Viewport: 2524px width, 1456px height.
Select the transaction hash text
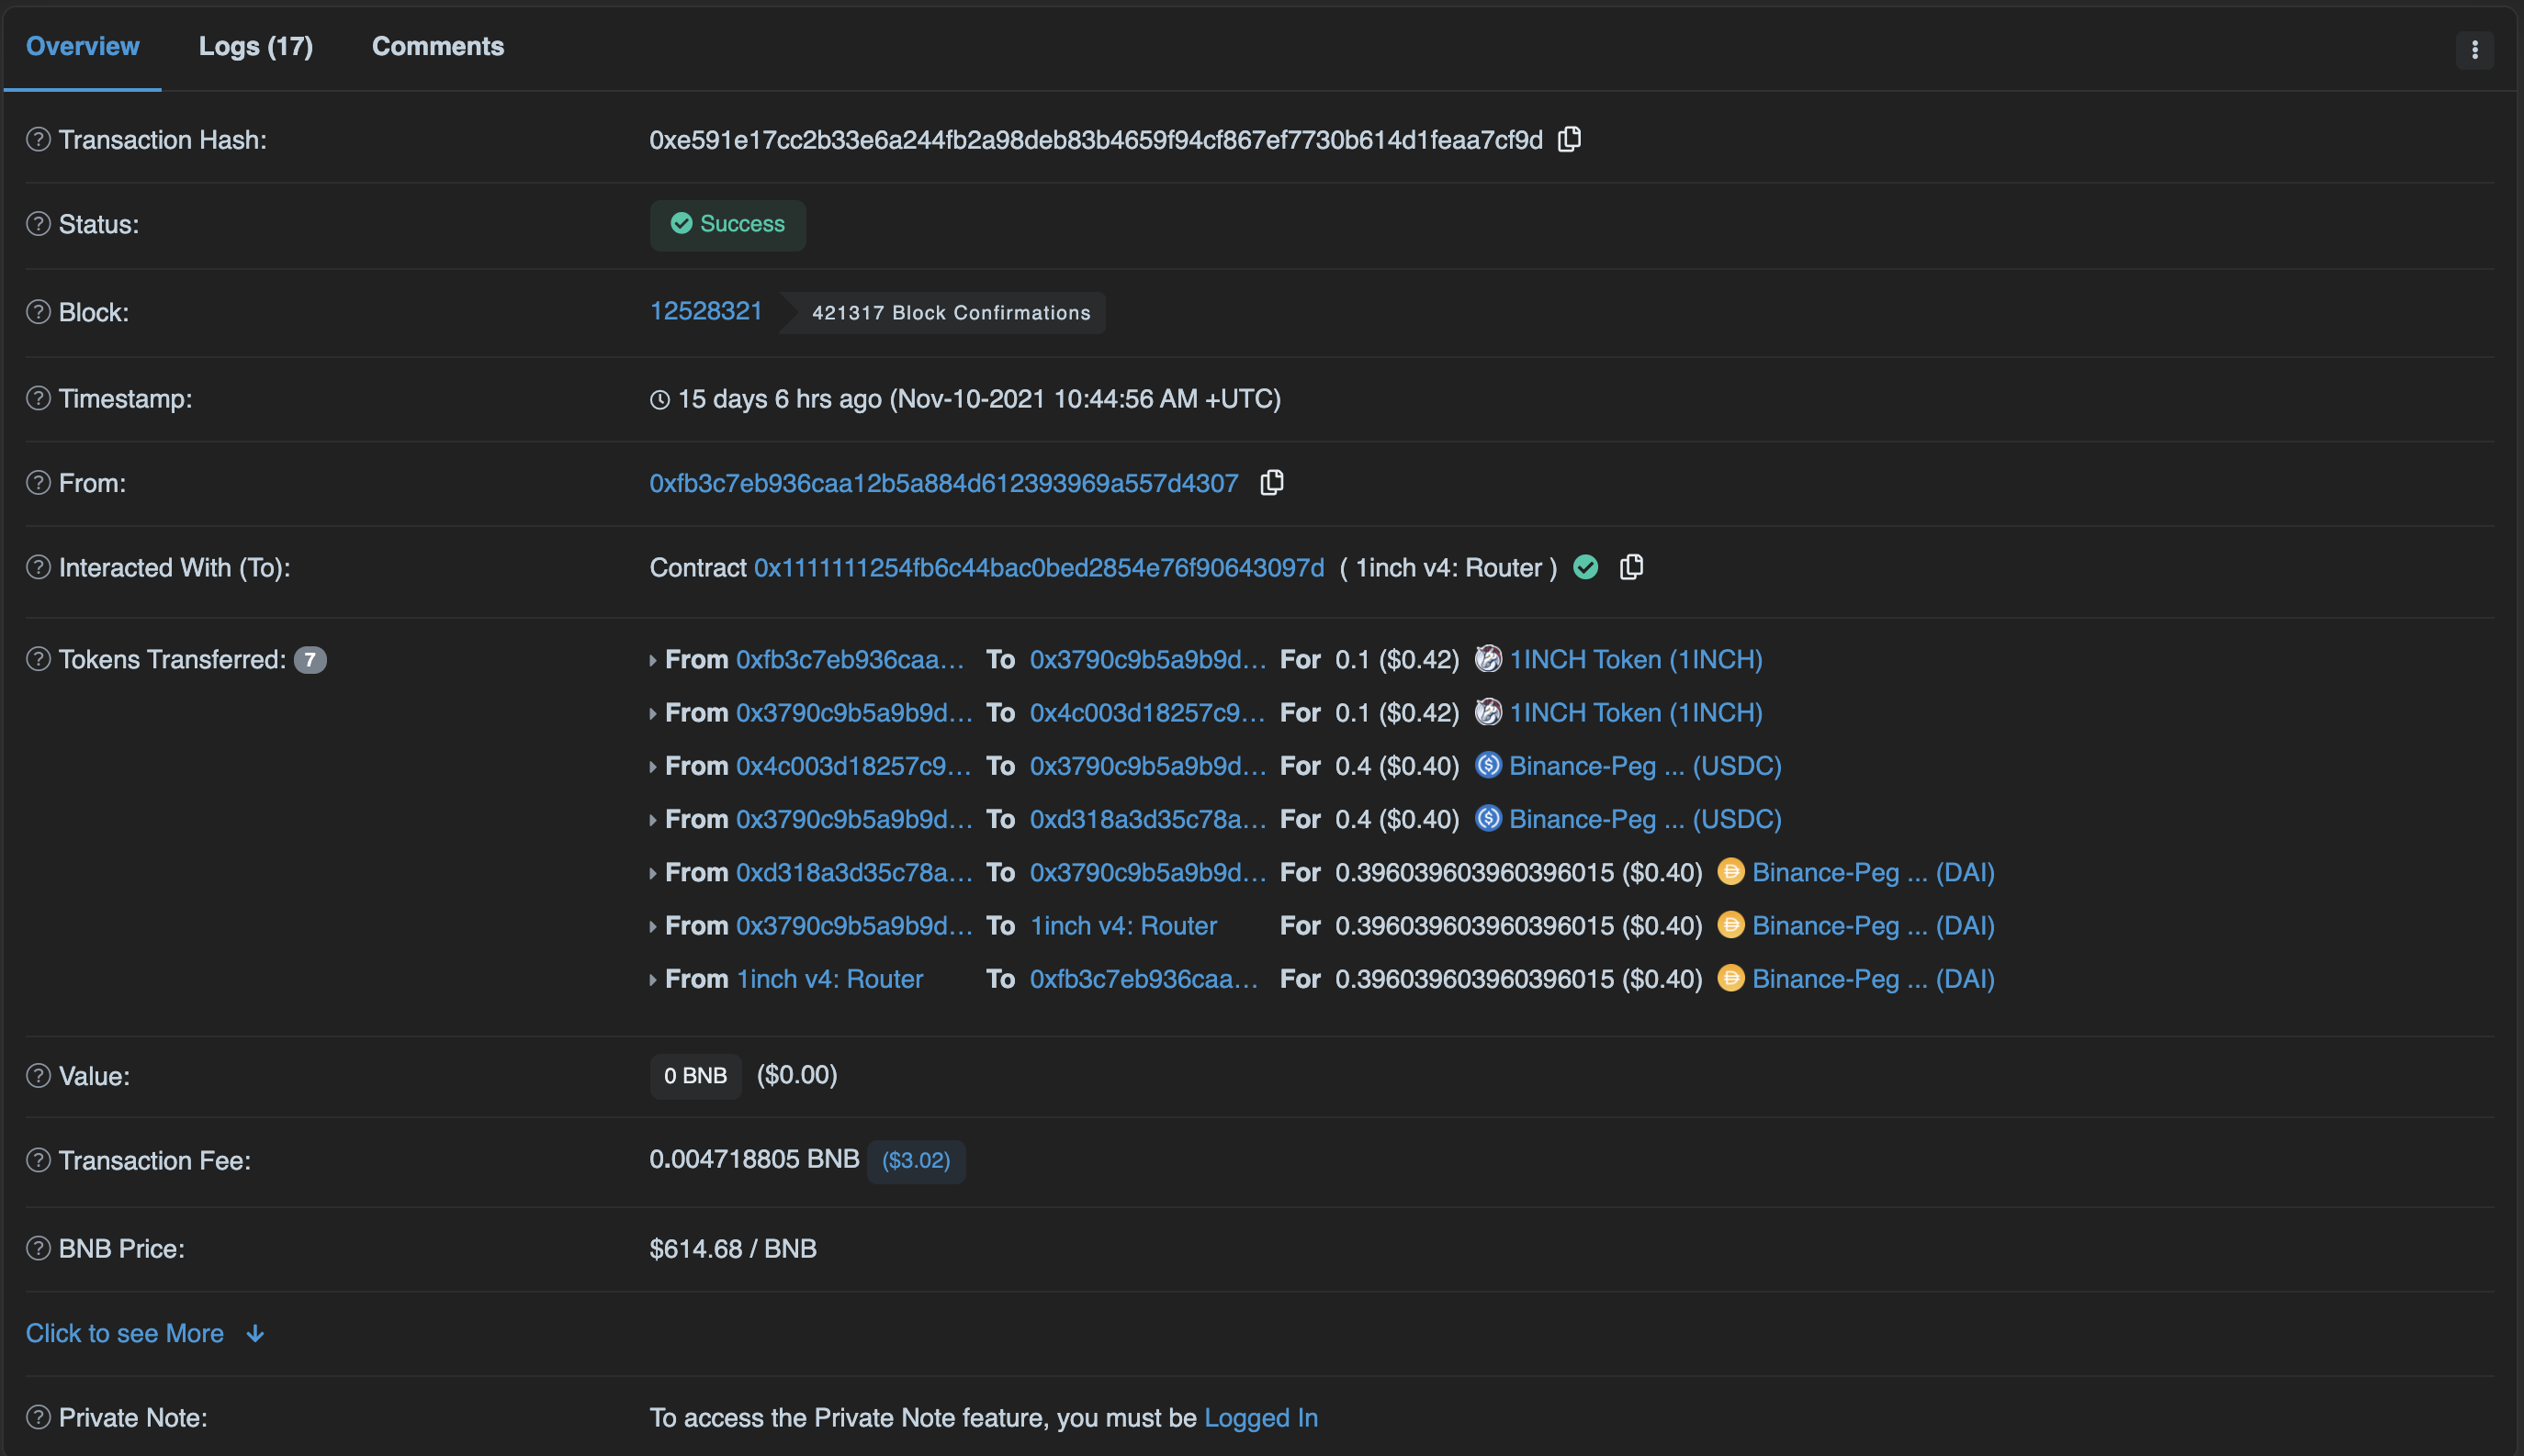pos(1096,139)
